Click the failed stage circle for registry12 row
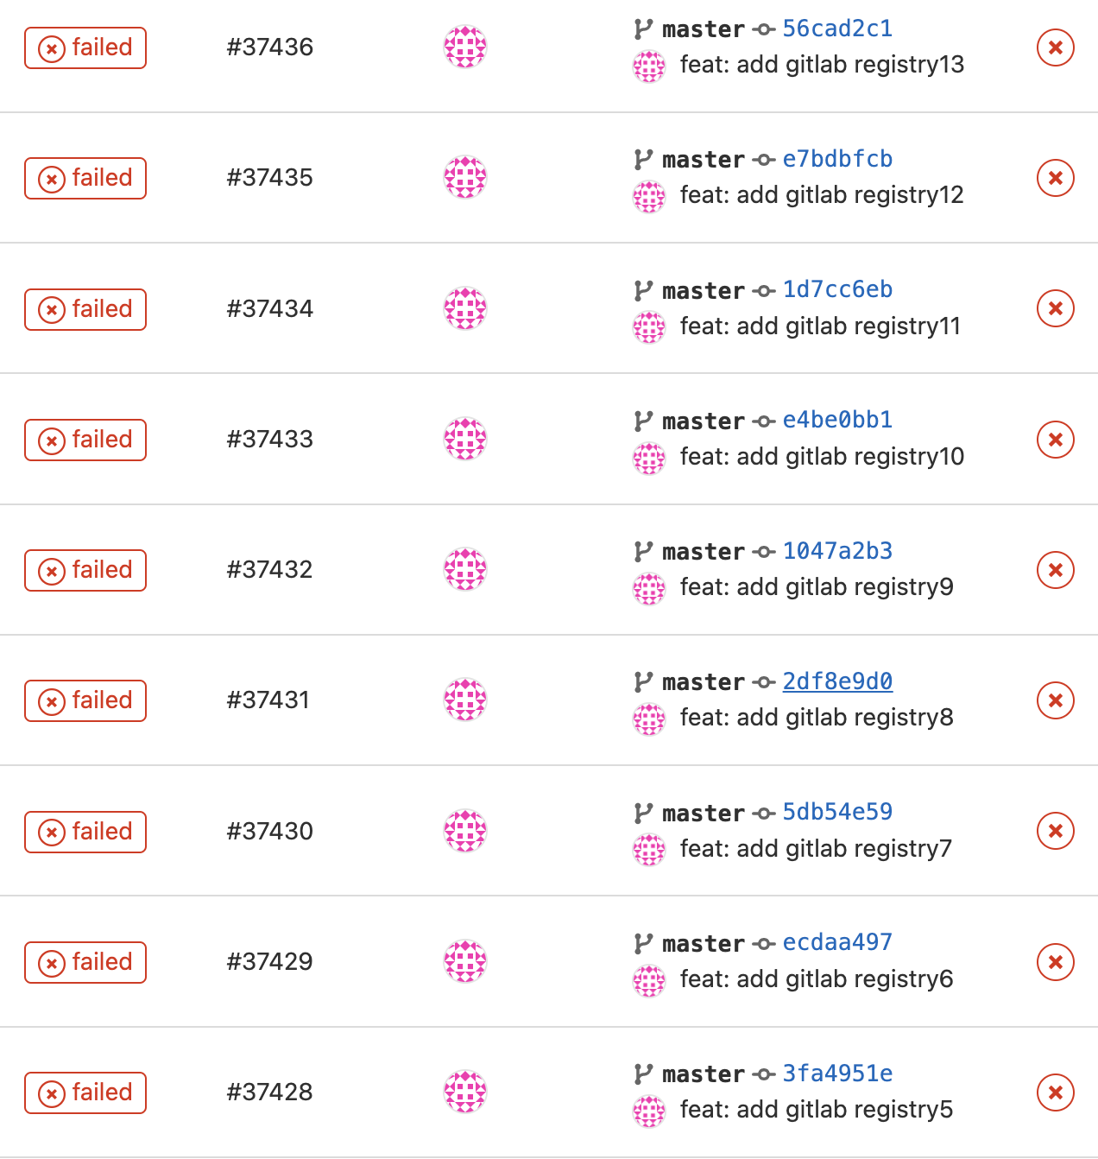This screenshot has width=1098, height=1159. click(1055, 178)
